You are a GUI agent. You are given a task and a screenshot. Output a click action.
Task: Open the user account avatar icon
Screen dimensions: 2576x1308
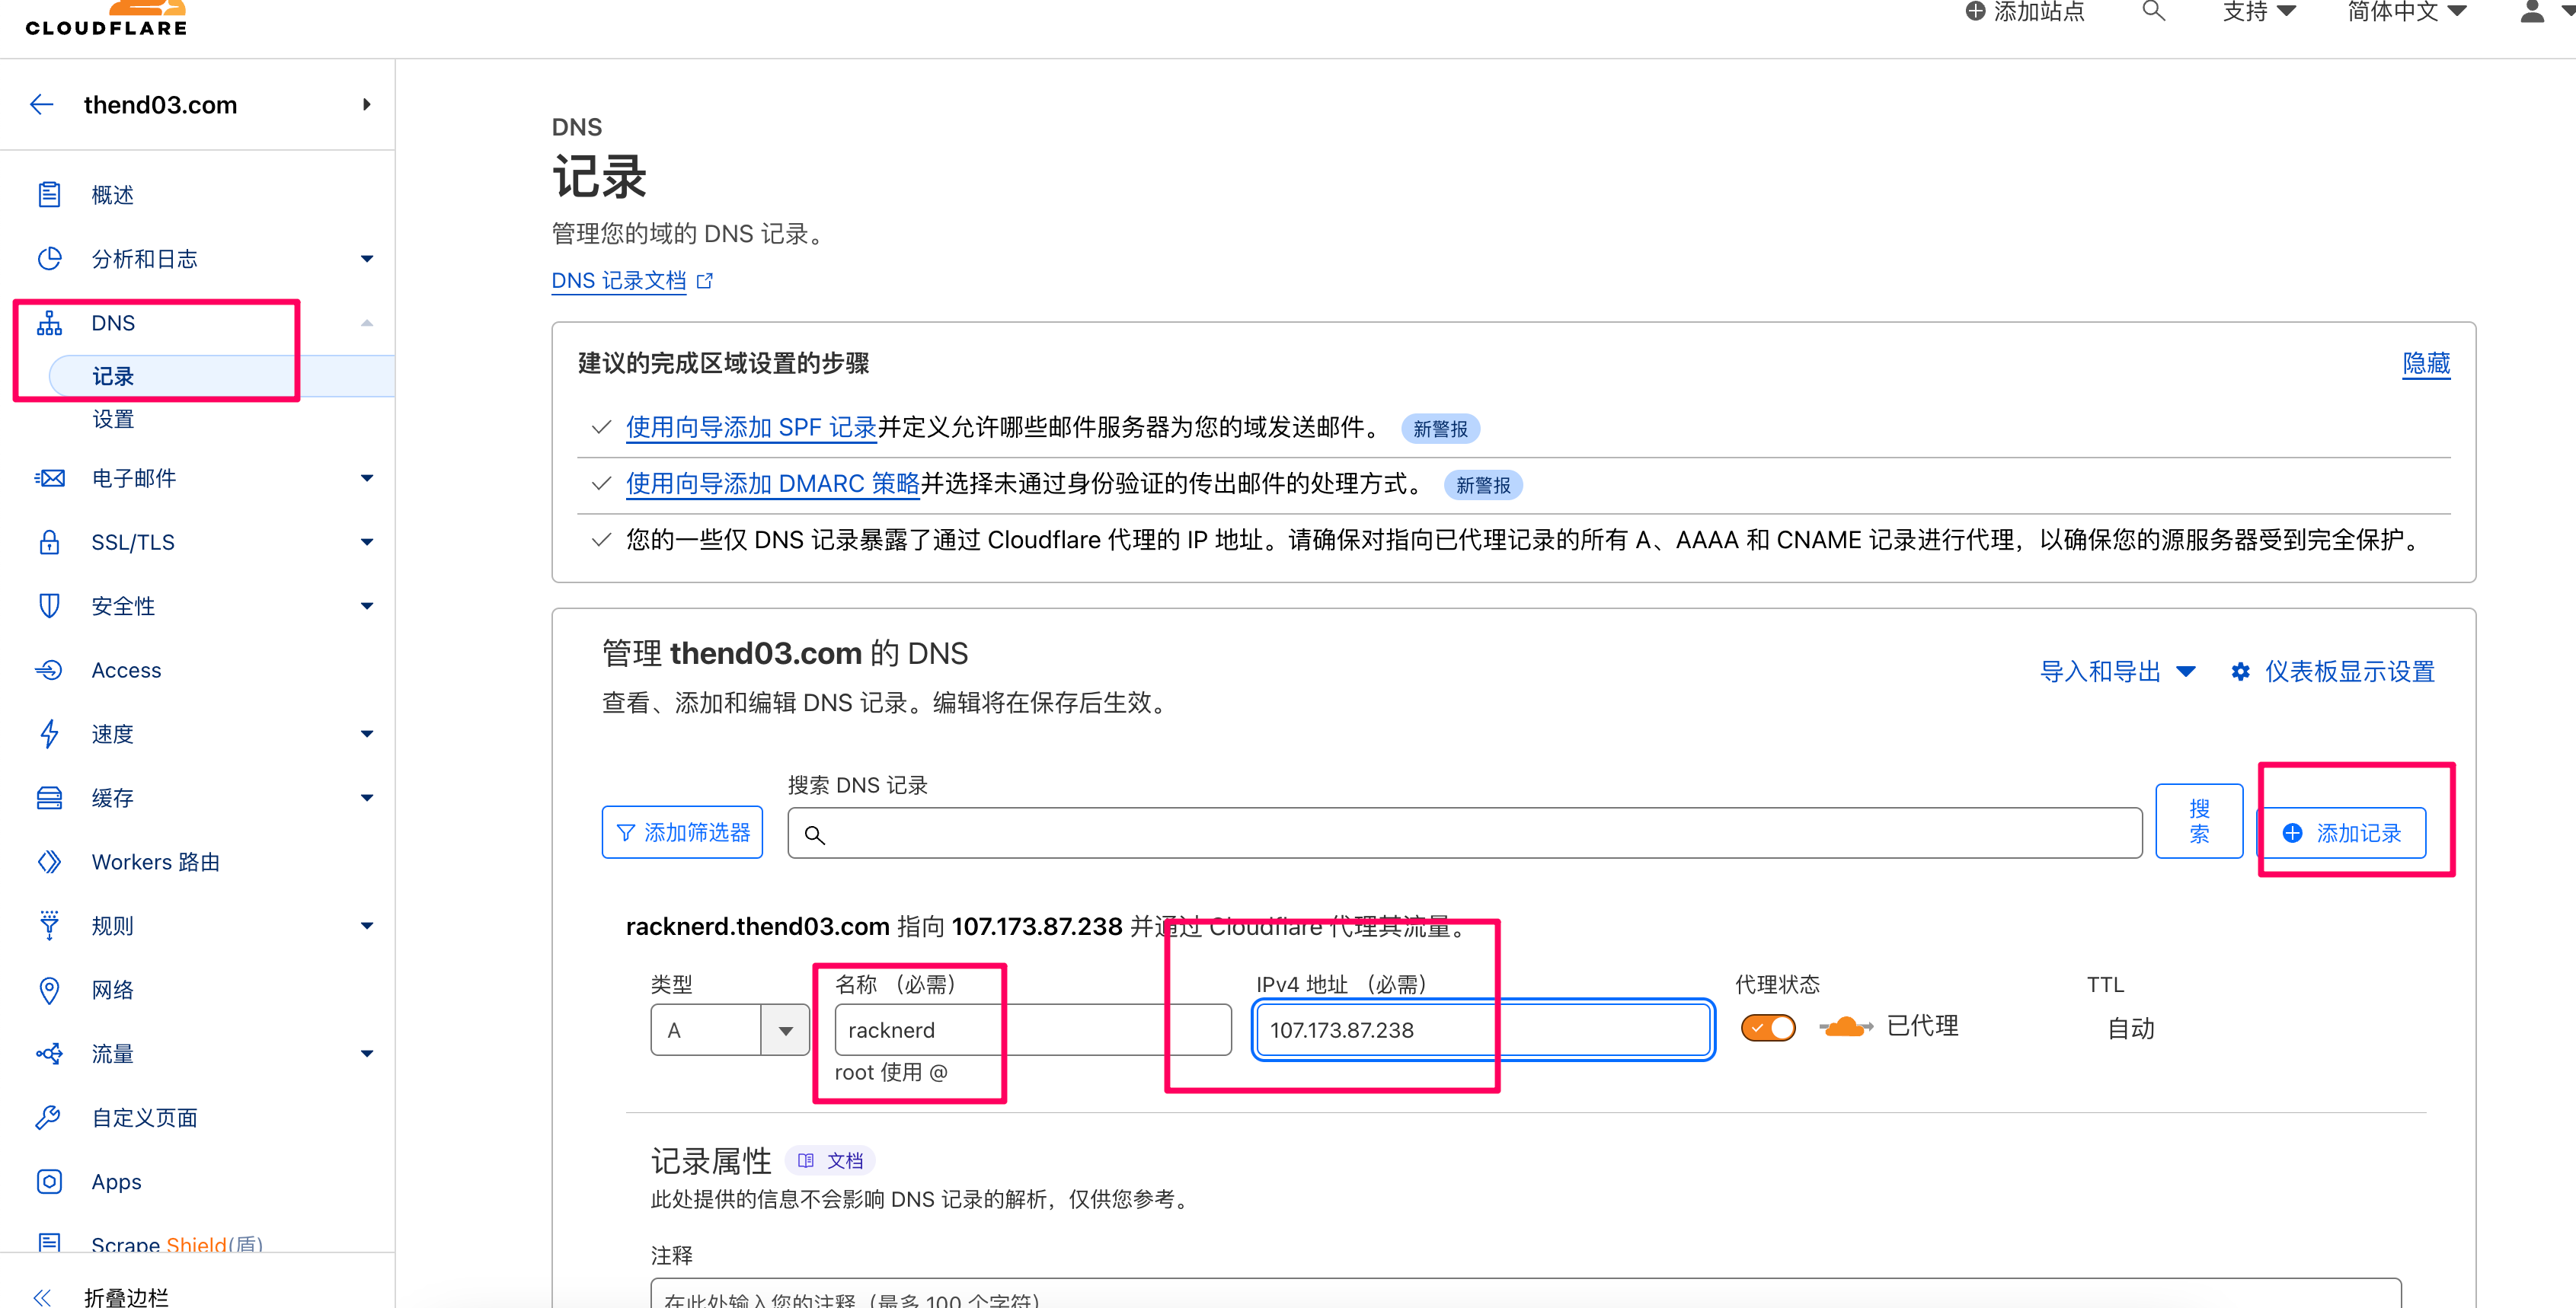(2532, 12)
